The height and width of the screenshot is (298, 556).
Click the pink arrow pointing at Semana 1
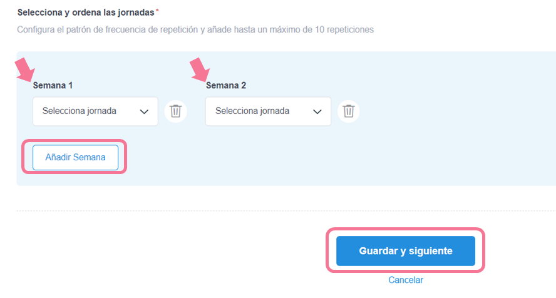click(25, 69)
